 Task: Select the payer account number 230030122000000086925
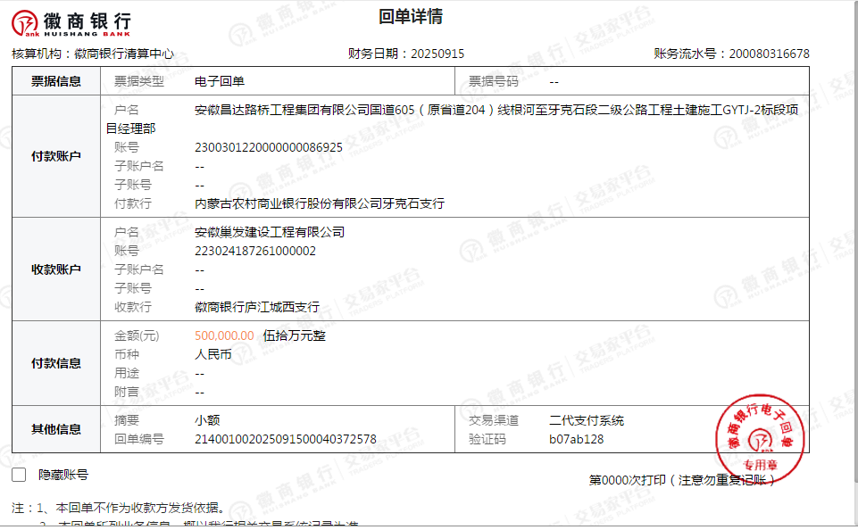tap(269, 147)
